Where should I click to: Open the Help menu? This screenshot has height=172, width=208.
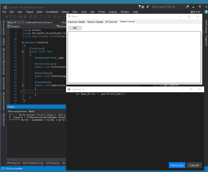135,12
